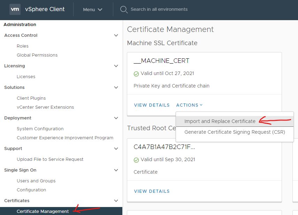Click the green valid checkmark on __MACHINE_CERT
298x215 pixels.
[x=136, y=74]
